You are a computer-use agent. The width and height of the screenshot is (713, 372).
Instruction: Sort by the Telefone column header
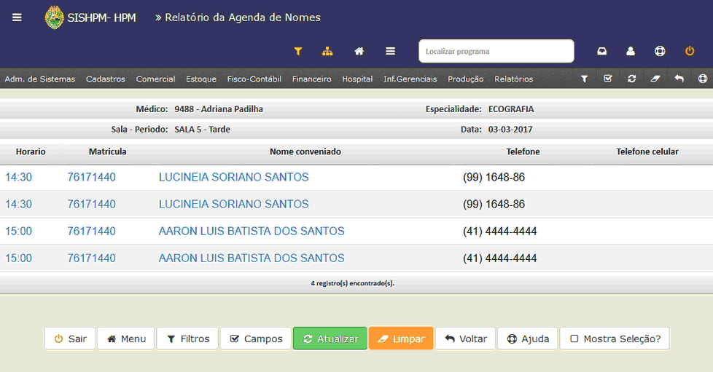[523, 151]
